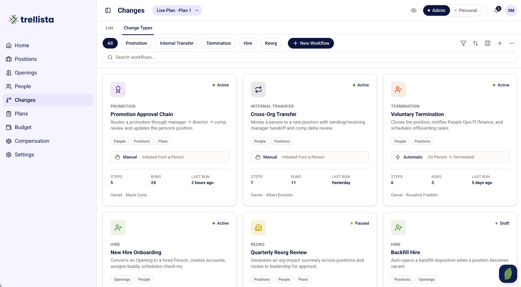The height and width of the screenshot is (287, 521).
Task: Open Plans in sidebar
Action: click(x=48, y=114)
